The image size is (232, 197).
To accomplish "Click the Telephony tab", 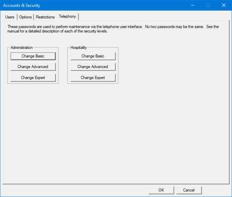I will pos(67,16).
